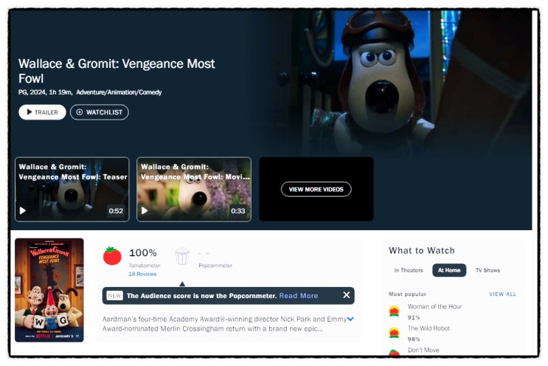This screenshot has width=548, height=366.
Task: Open Don't Move listing
Action: [423, 350]
